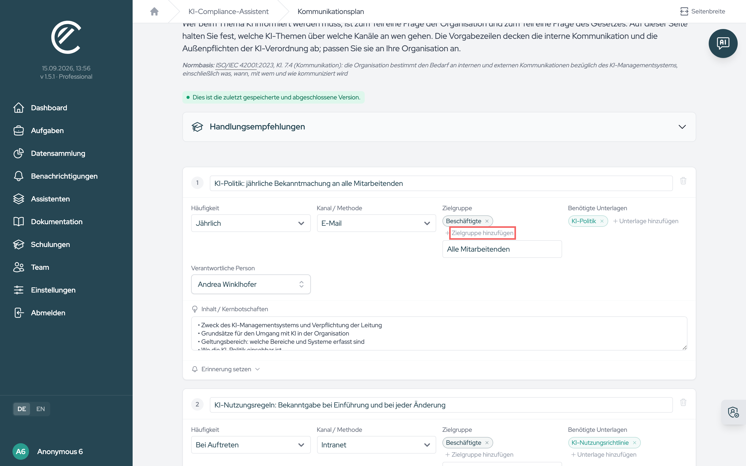
Task: Click the Handlungsempfehlungen graduation cap icon
Action: click(197, 127)
